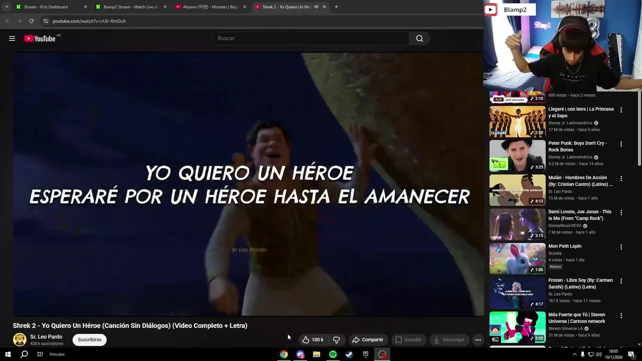The width and height of the screenshot is (642, 361).
Task: Open the 2:10 video thumbnail
Action: 517,97
